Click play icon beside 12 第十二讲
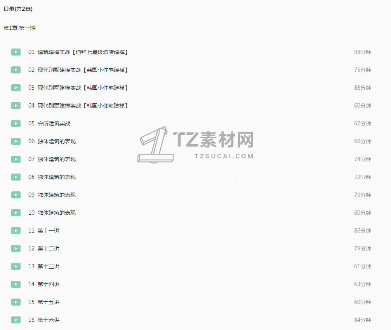Screen dimensions: 391x330 [x=16, y=248]
